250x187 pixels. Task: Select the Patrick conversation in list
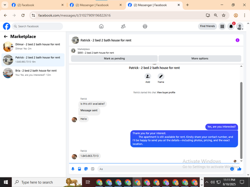click(33, 60)
